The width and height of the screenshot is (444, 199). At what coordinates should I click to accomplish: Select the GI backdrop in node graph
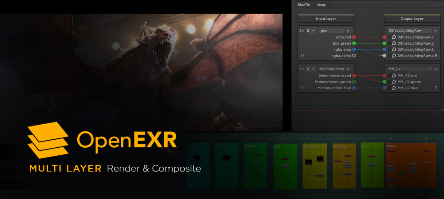373,165
